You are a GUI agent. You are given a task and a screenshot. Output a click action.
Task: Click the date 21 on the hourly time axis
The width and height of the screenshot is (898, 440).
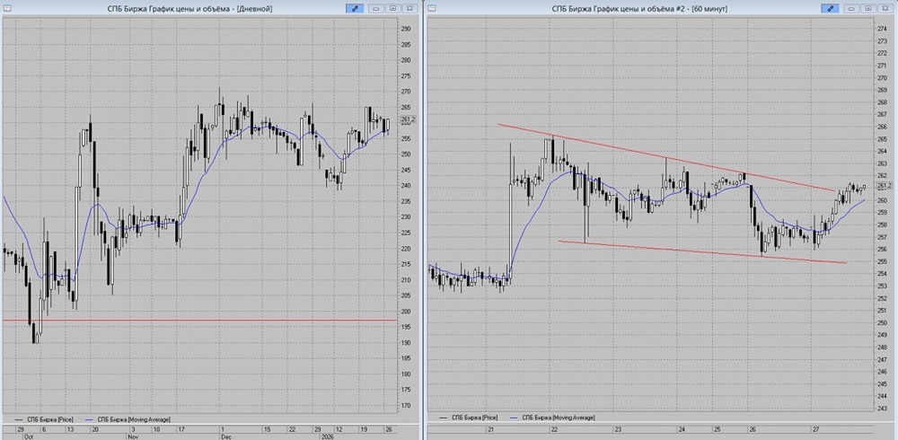491,428
